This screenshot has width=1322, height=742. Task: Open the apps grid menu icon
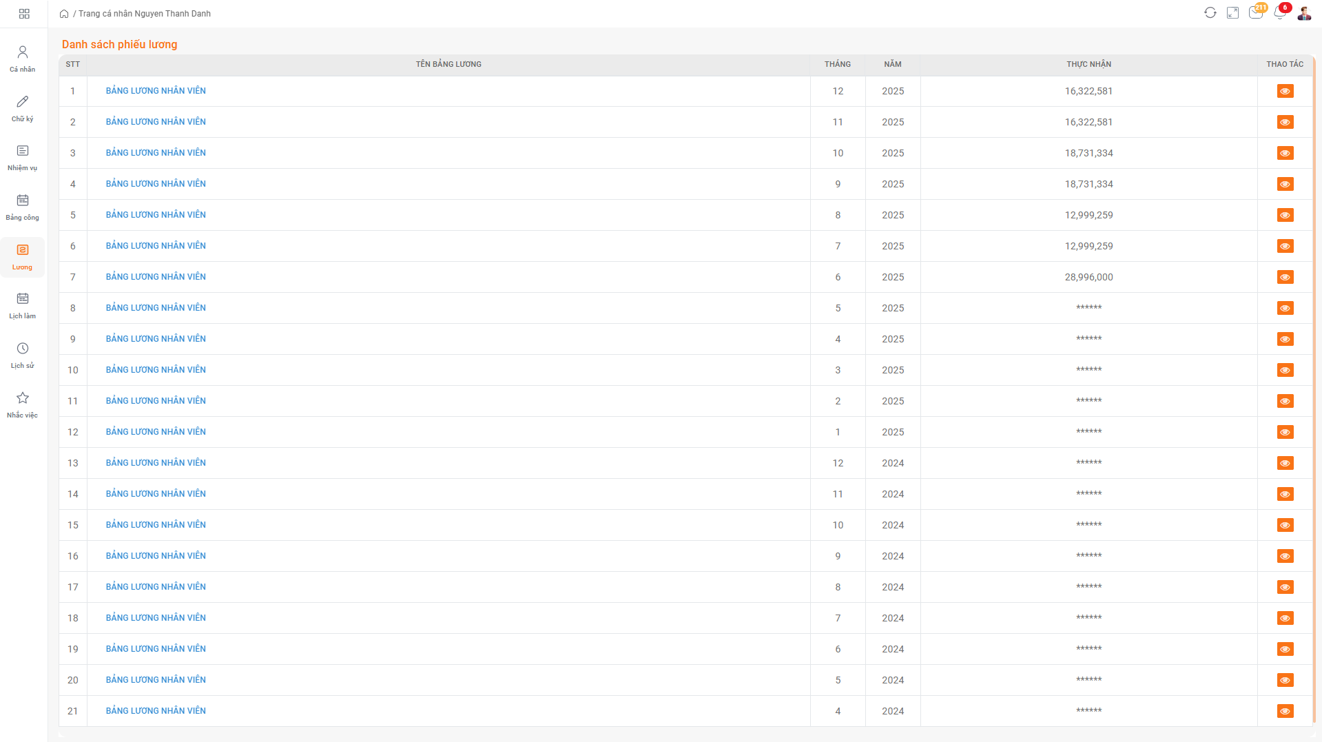tap(24, 14)
